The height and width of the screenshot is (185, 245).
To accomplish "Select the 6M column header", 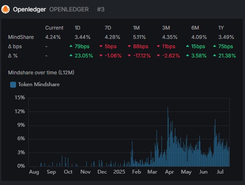I will click(195, 28).
